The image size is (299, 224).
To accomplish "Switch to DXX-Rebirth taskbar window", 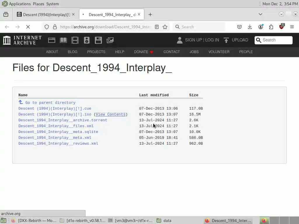I will (34, 220).
